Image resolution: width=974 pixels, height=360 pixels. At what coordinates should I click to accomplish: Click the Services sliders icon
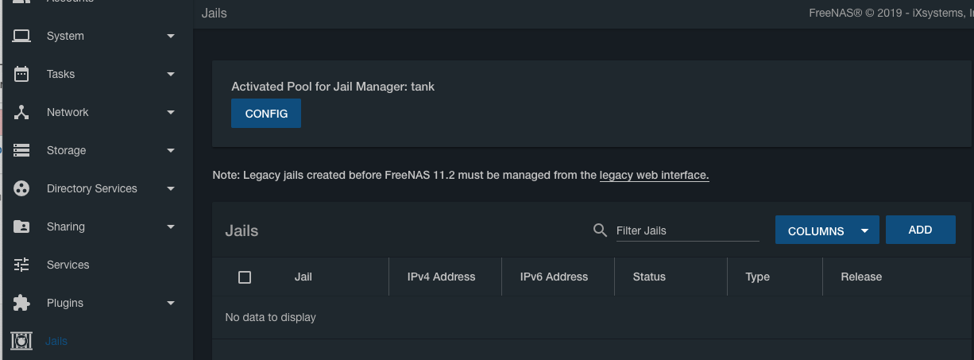click(x=21, y=265)
